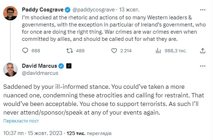213x140 pixels.
Task: Click the '125 тис. переглядів' view count
Action: 89,133
